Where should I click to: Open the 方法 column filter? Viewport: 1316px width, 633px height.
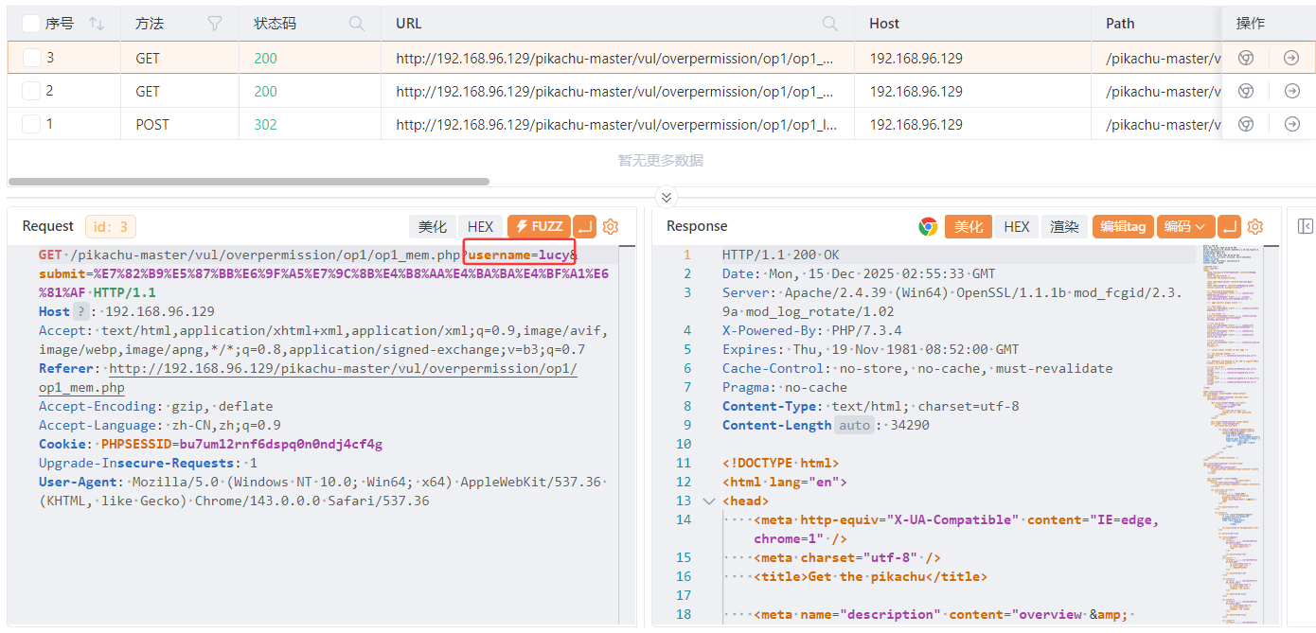(x=215, y=24)
